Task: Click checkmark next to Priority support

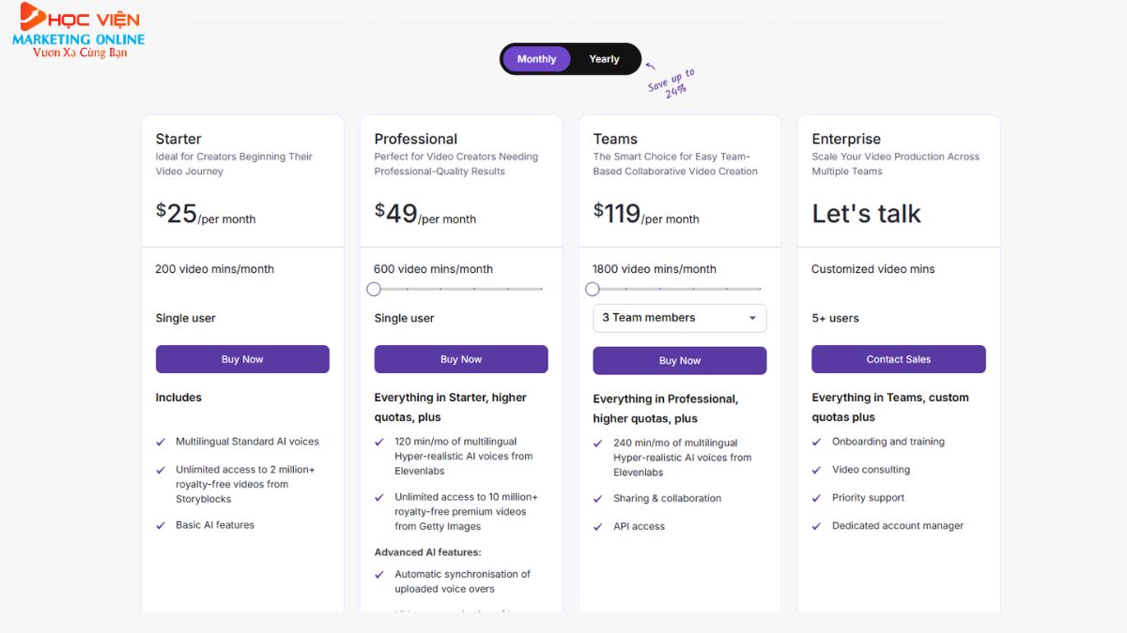Action: coord(817,498)
